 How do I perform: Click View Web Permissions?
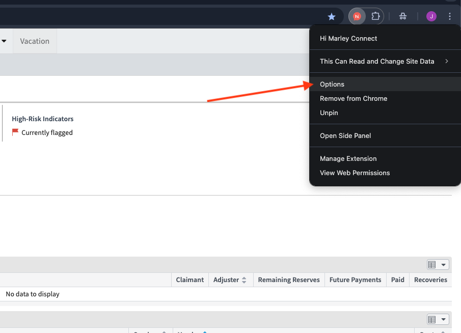coord(355,173)
